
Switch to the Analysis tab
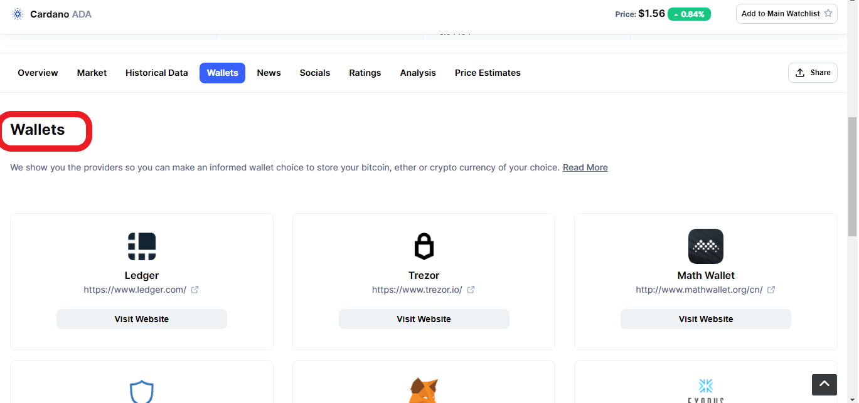tap(418, 73)
